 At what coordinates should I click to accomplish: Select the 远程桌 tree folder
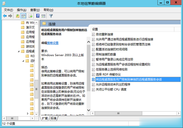(x=30, y=51)
